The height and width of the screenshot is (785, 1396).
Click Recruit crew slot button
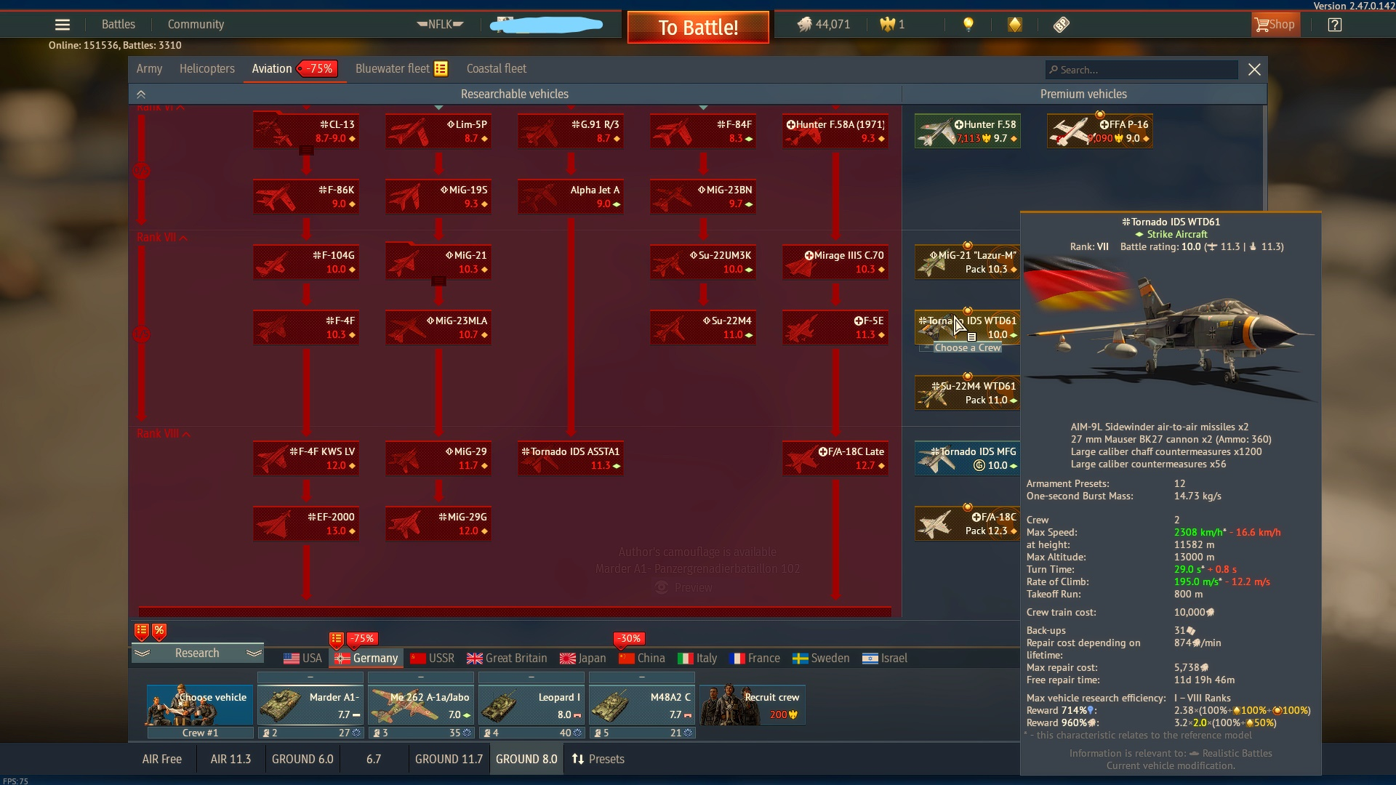752,704
